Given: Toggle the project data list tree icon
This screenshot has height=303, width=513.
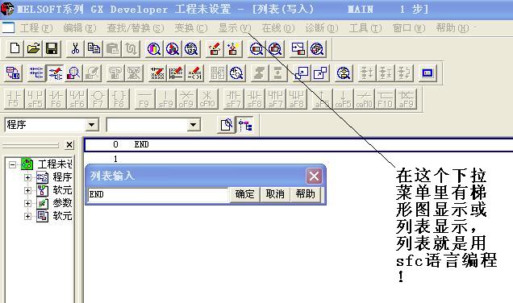Looking at the screenshot, I should (245, 125).
